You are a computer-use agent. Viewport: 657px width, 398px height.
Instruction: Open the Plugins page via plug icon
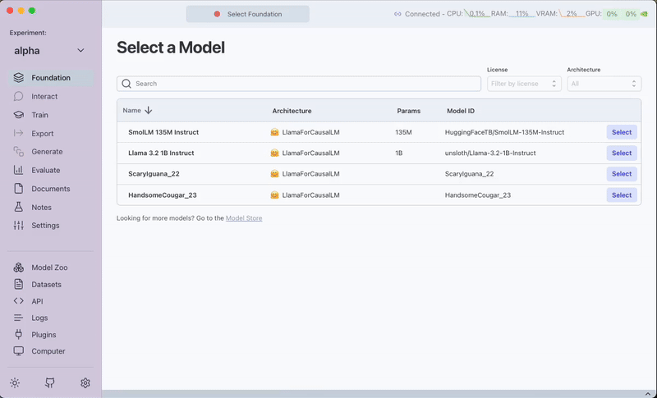44,335
